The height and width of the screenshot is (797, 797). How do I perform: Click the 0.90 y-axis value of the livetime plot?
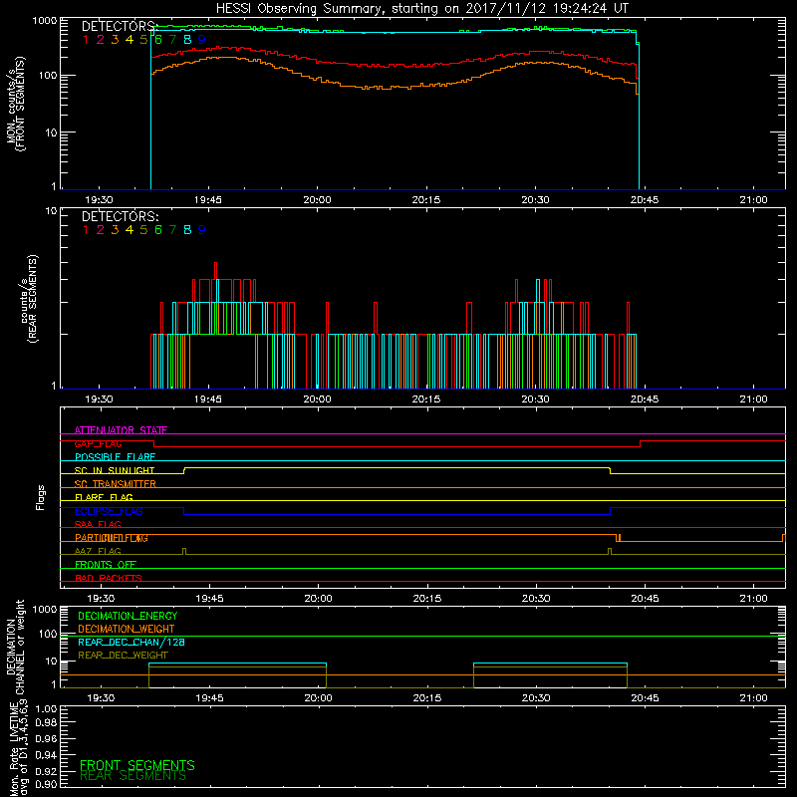46,784
